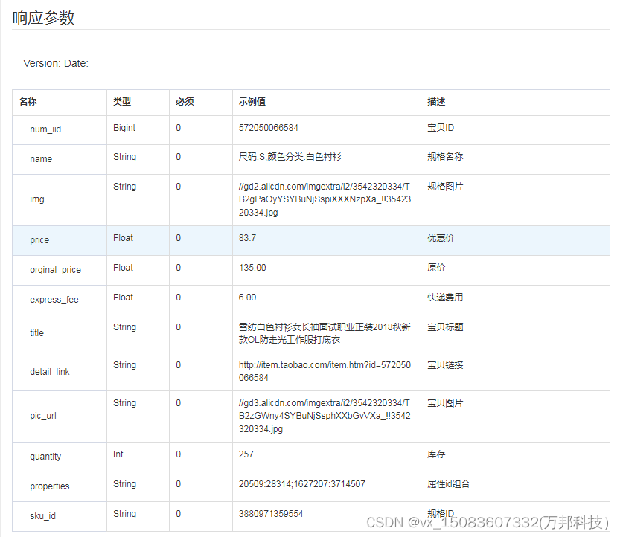
Task: Click the 6.00 example value
Action: [x=248, y=298]
